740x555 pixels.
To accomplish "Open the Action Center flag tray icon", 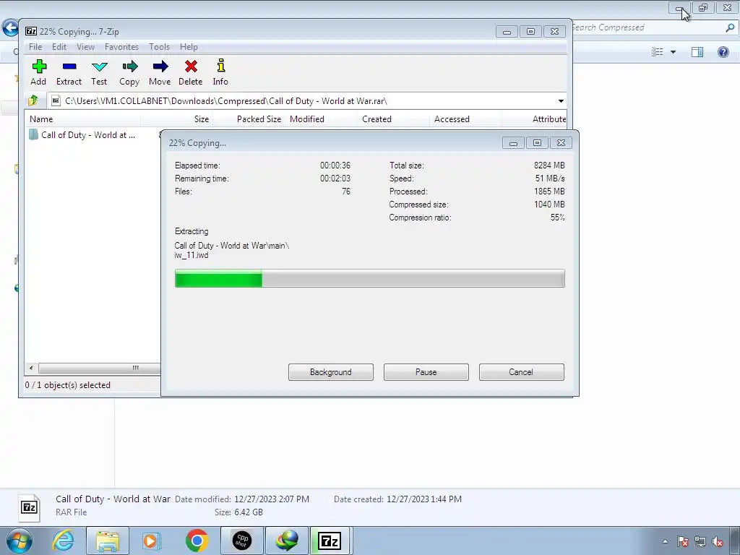I will tap(682, 541).
